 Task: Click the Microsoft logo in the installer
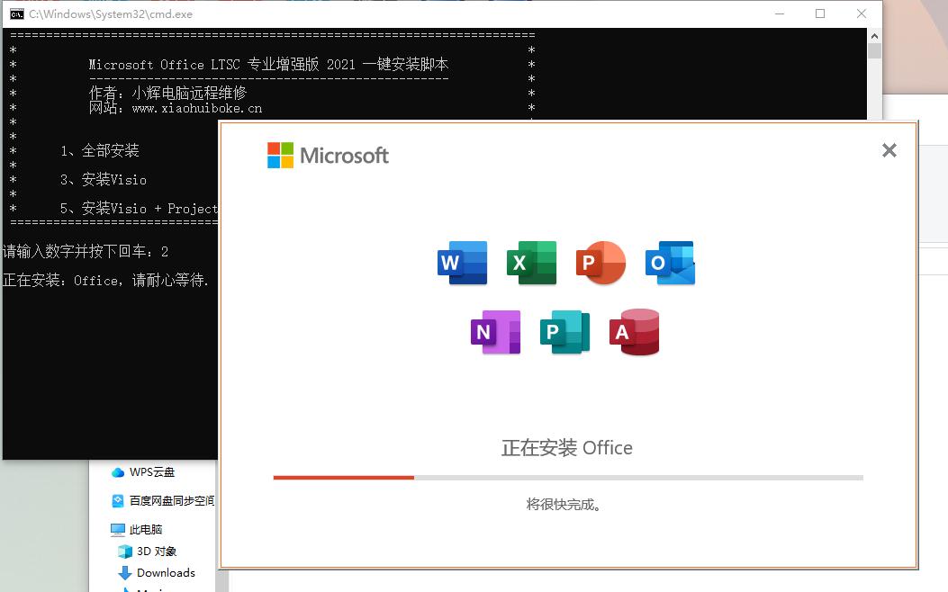point(329,156)
